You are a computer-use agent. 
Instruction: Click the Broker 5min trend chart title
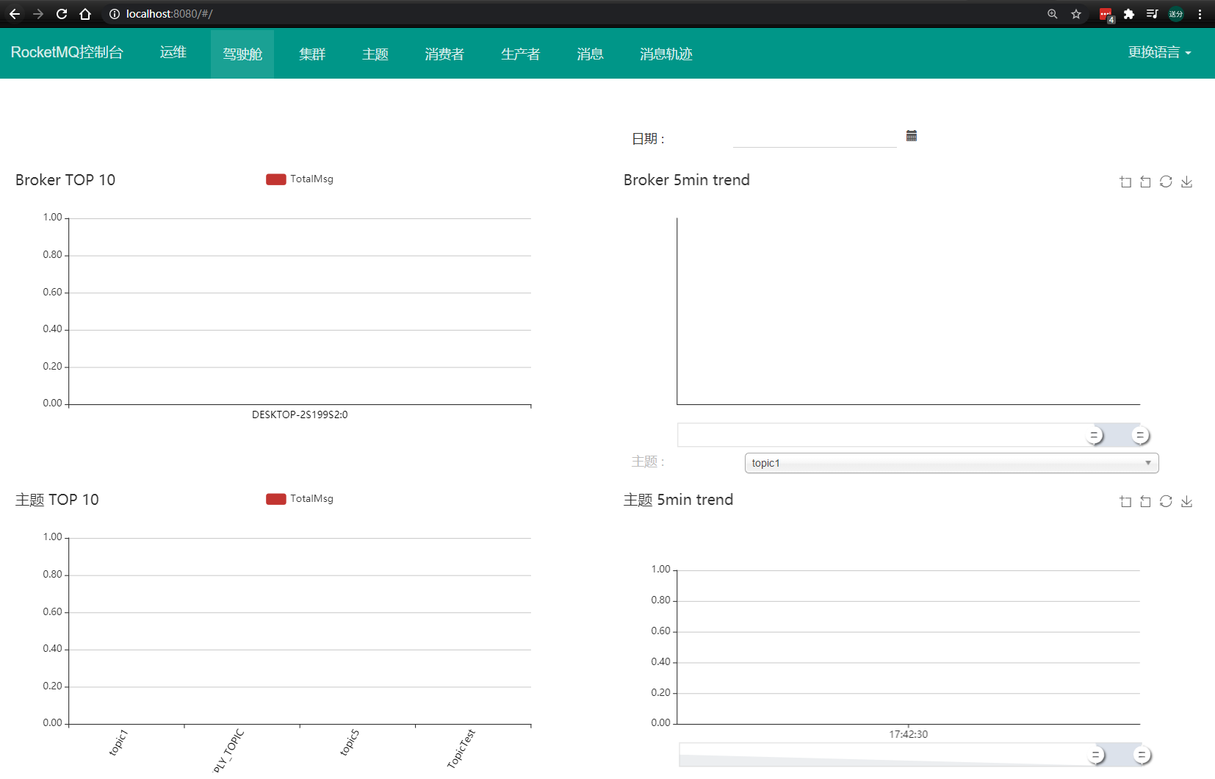[687, 180]
